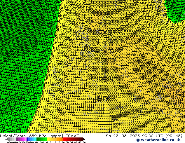Click the '24' label on the temperature scale
This screenshot has width=185, height=143.
tap(63, 142)
